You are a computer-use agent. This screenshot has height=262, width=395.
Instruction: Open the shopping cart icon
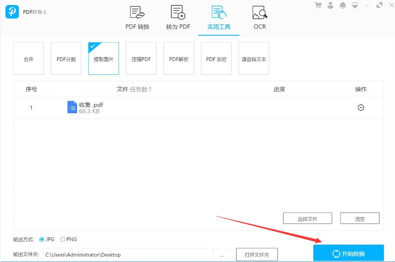pos(318,5)
